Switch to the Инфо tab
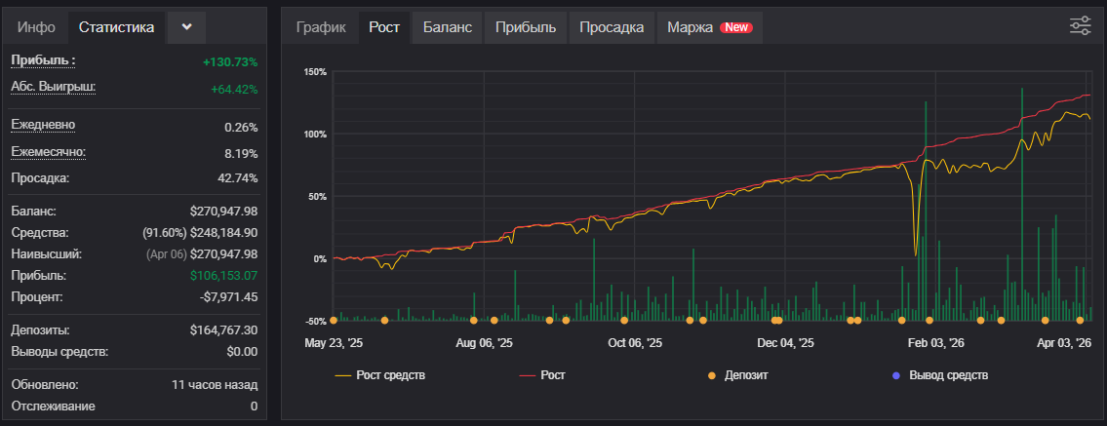Viewport: 1107px width, 426px height. point(37,27)
